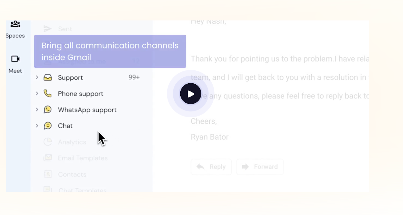
Task: Click the Contacts address book icon
Action: click(x=48, y=174)
